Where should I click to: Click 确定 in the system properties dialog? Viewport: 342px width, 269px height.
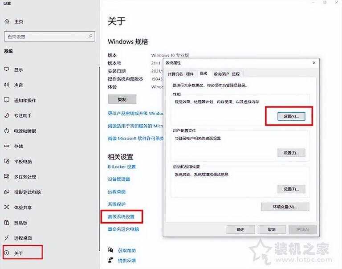[x=240, y=229]
